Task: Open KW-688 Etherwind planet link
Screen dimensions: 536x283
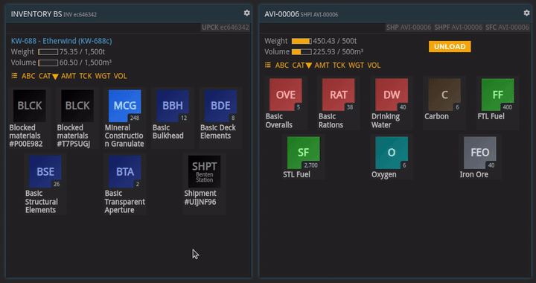Action: click(x=62, y=41)
